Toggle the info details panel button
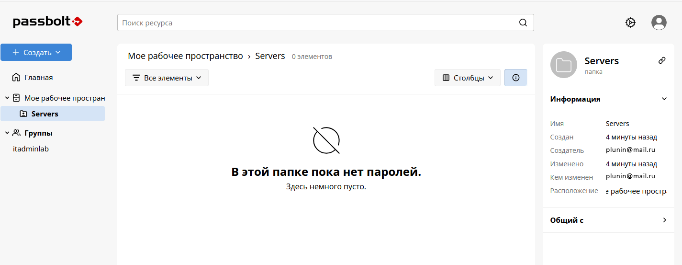The width and height of the screenshot is (682, 265). pyautogui.click(x=515, y=78)
